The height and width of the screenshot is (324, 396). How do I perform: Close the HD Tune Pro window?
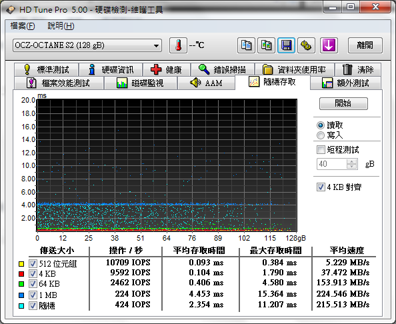375,7
